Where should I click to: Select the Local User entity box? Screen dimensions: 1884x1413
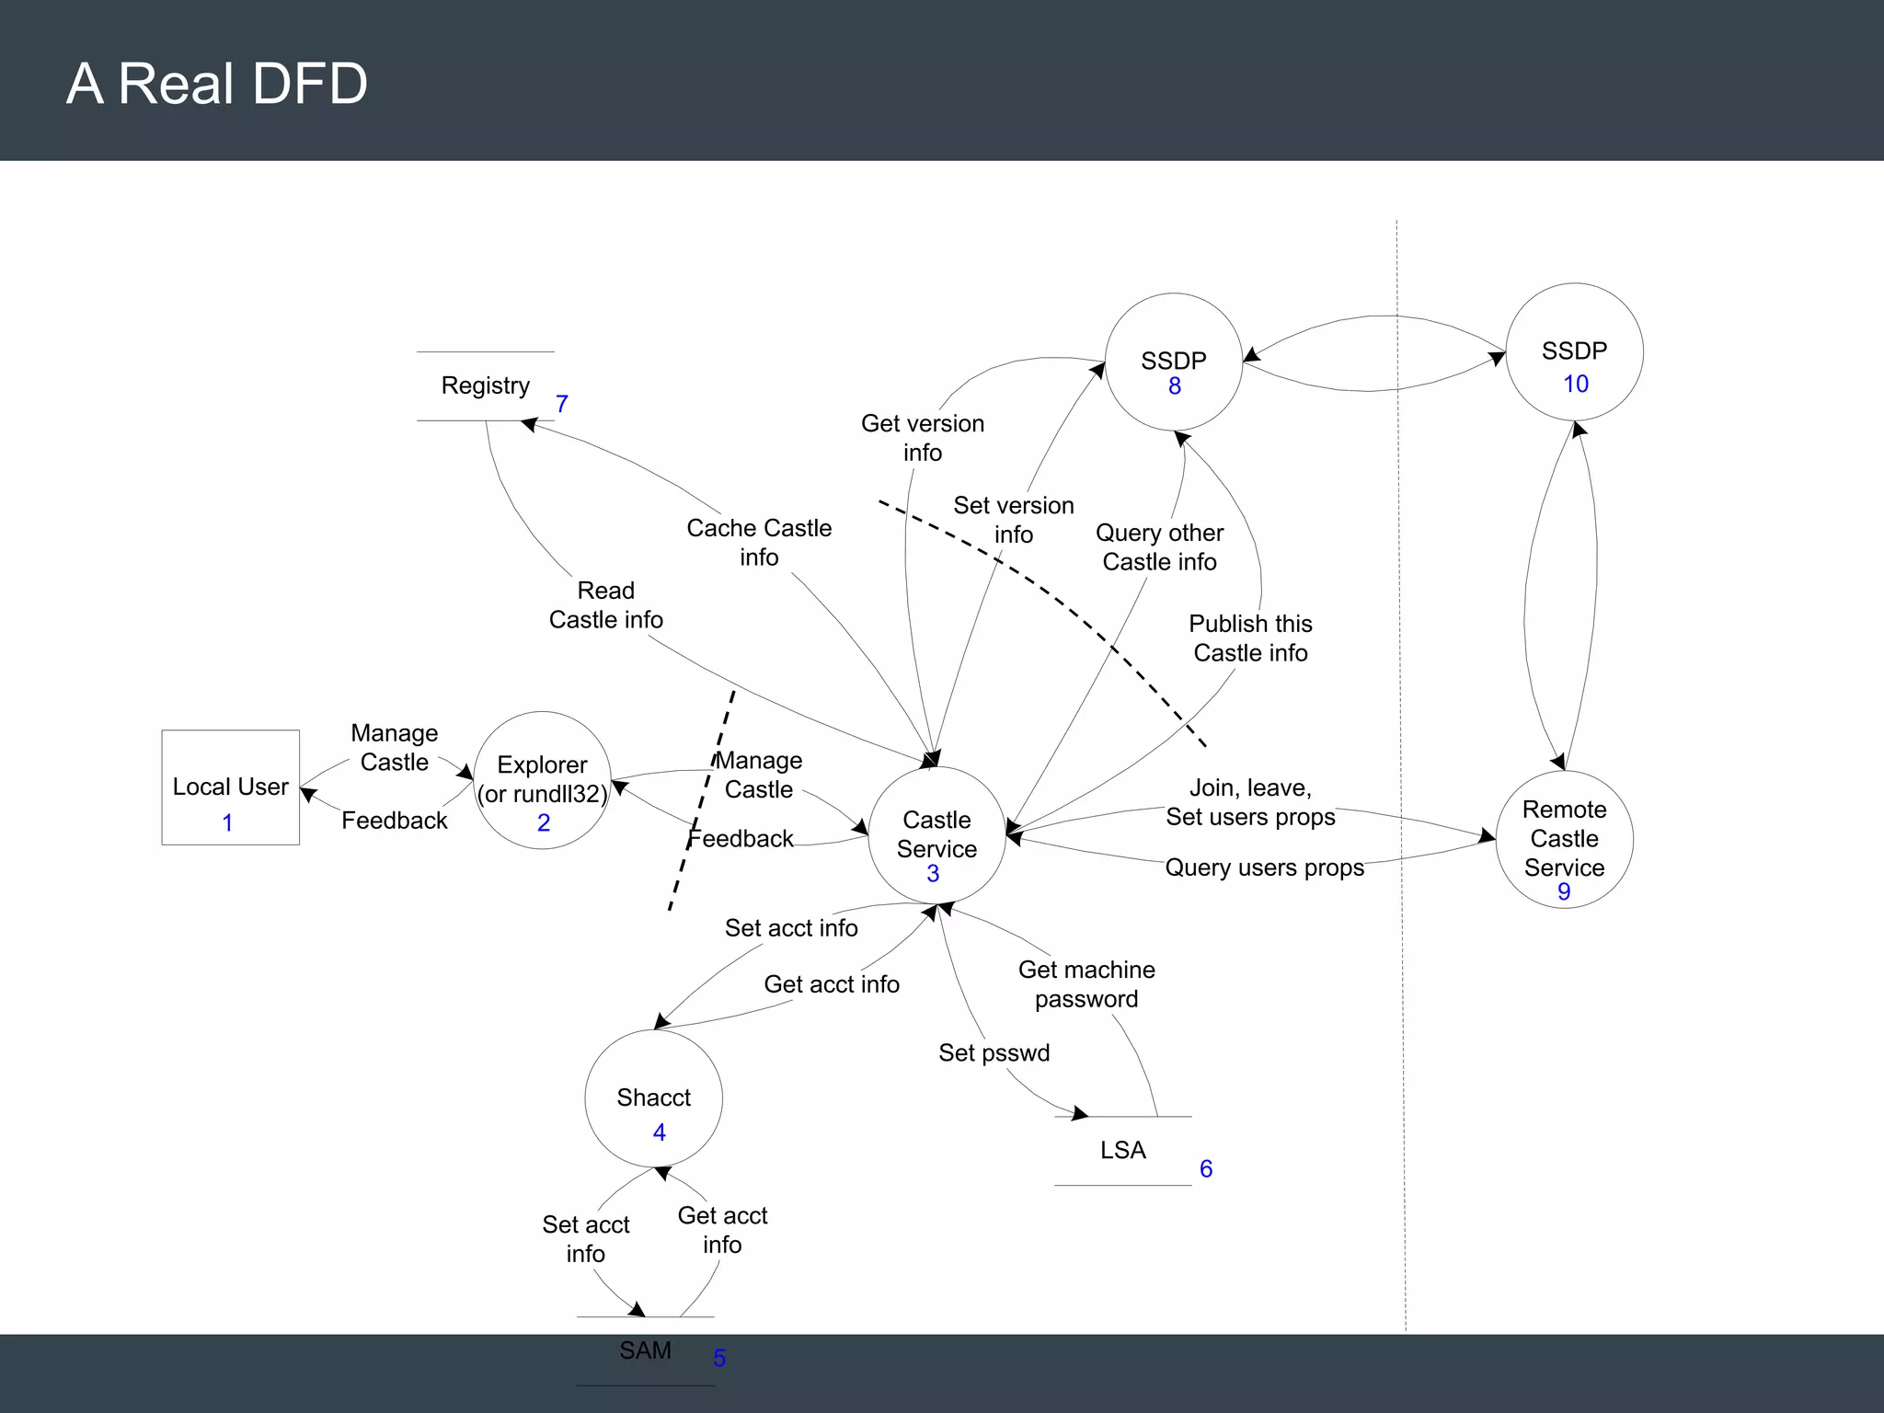(x=230, y=787)
